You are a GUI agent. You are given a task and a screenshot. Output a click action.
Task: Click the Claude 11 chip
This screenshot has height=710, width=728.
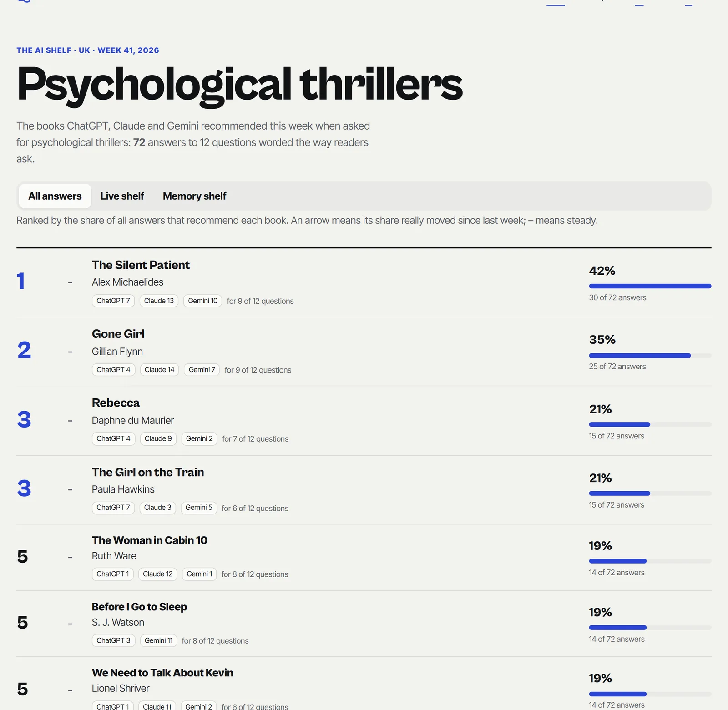pyautogui.click(x=157, y=706)
